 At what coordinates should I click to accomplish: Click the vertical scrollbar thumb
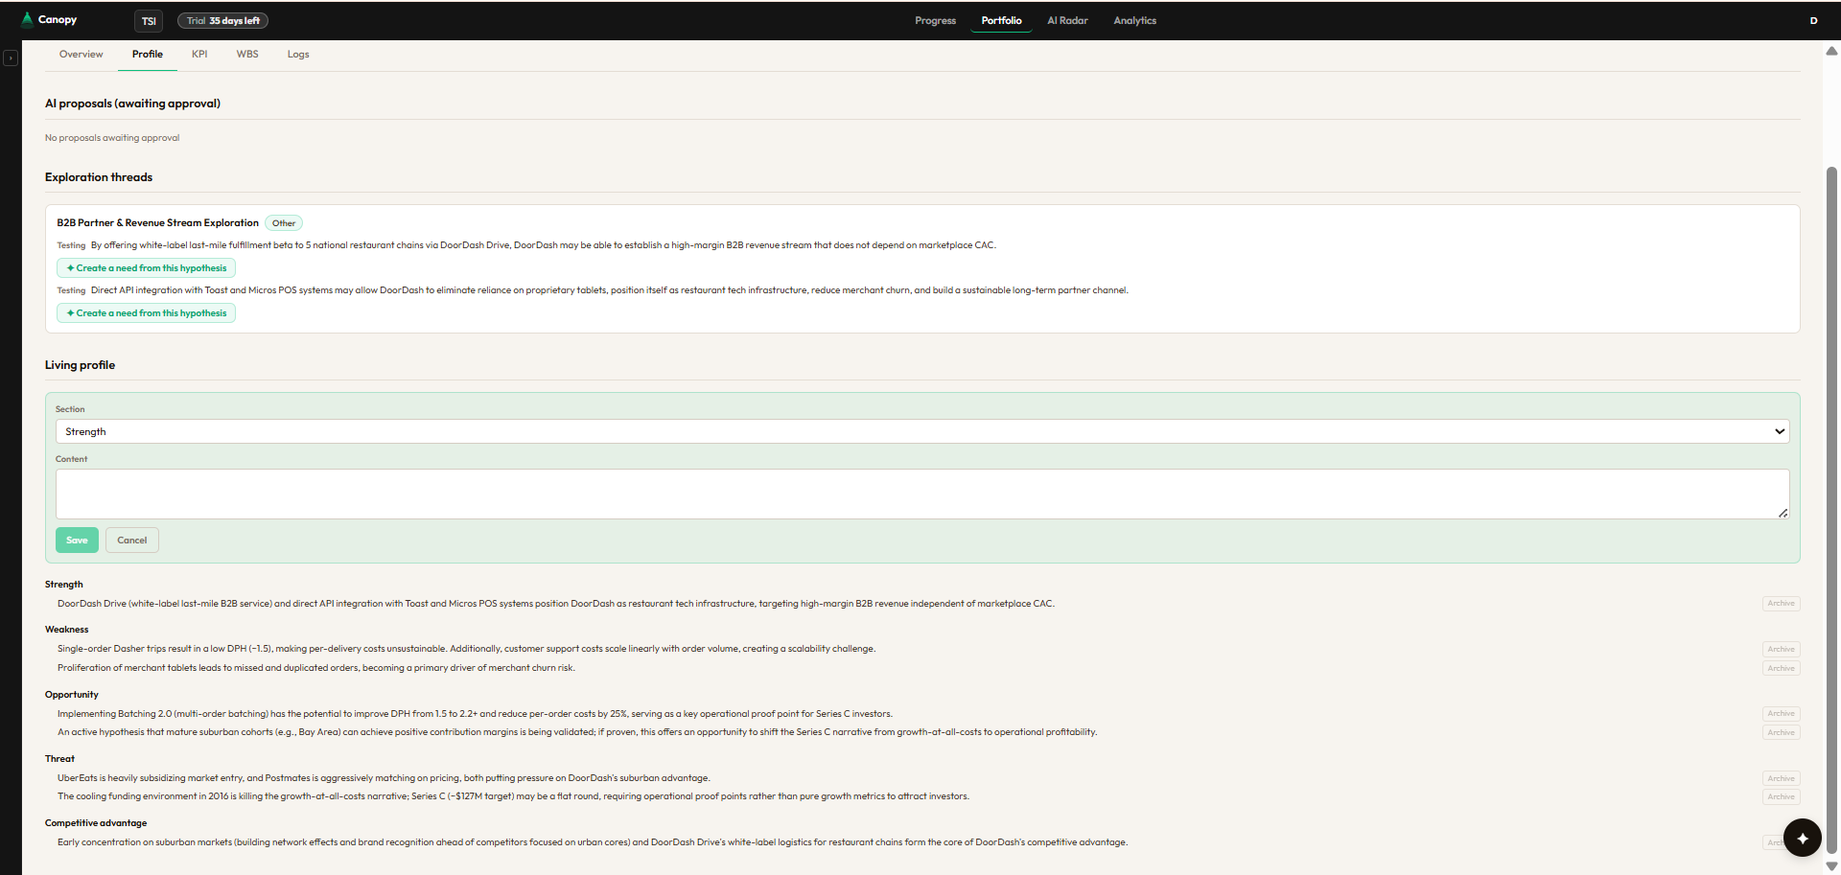pyautogui.click(x=1831, y=508)
